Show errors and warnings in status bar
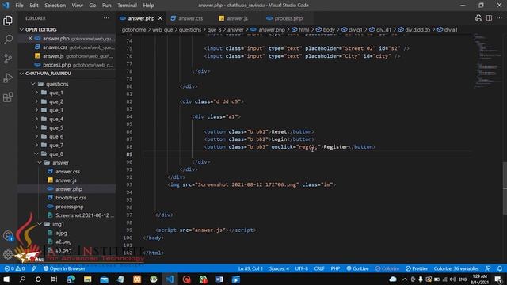507x285 pixels. pos(14,268)
